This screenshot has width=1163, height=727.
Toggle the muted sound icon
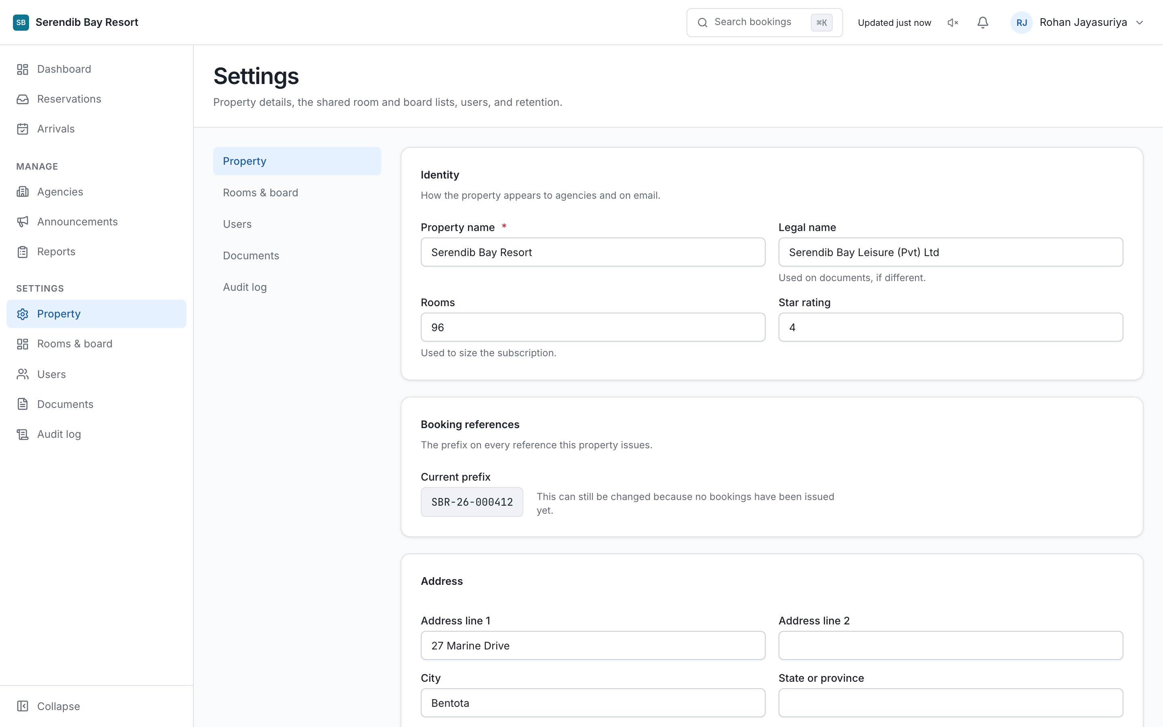tap(953, 23)
